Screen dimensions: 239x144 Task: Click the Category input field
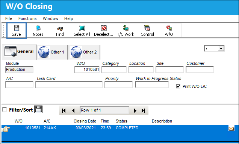(x=114, y=69)
